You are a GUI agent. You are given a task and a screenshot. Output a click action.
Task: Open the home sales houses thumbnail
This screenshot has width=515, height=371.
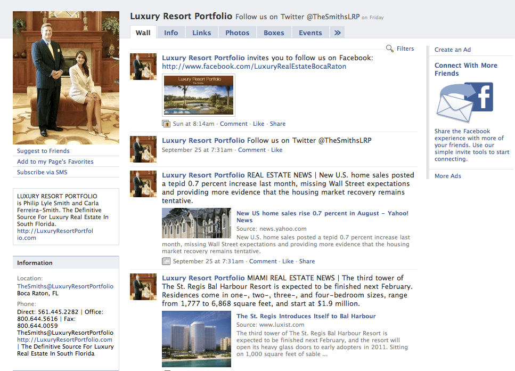click(197, 223)
